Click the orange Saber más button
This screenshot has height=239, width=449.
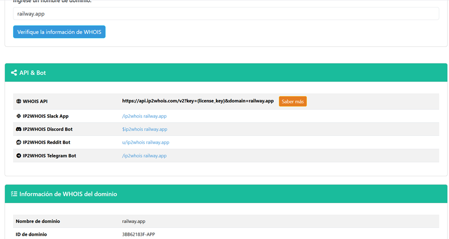tap(293, 101)
